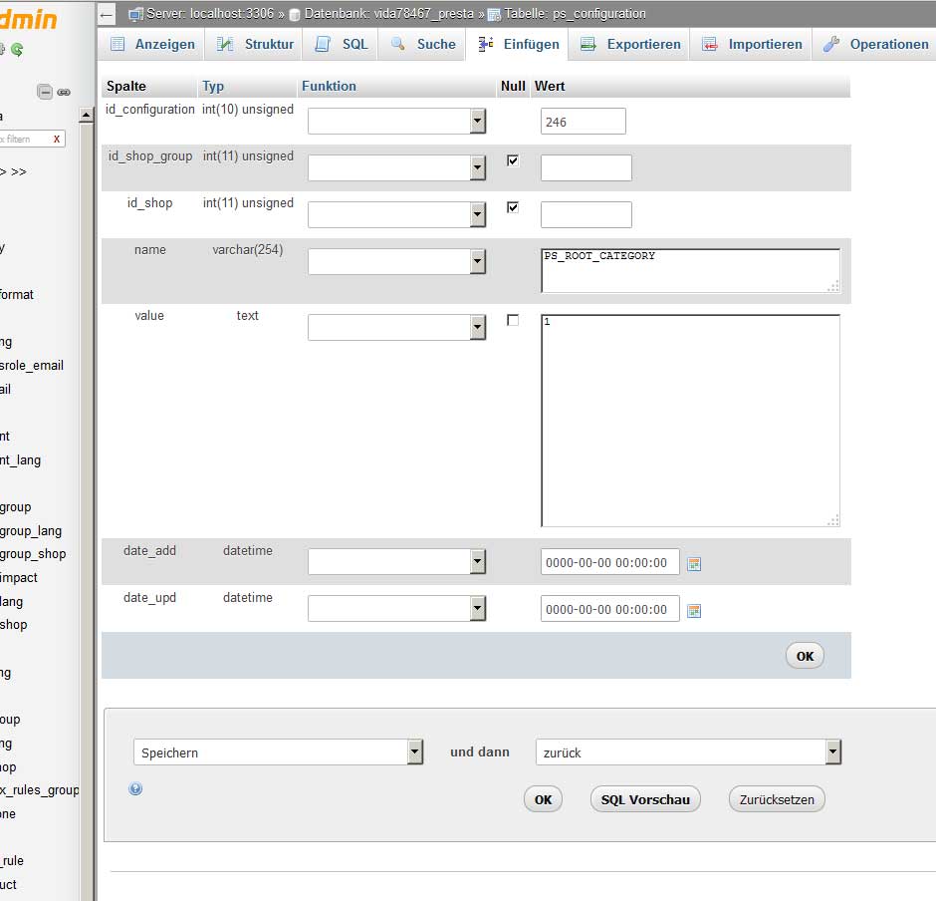Select the Einfügen tab

[x=519, y=44]
